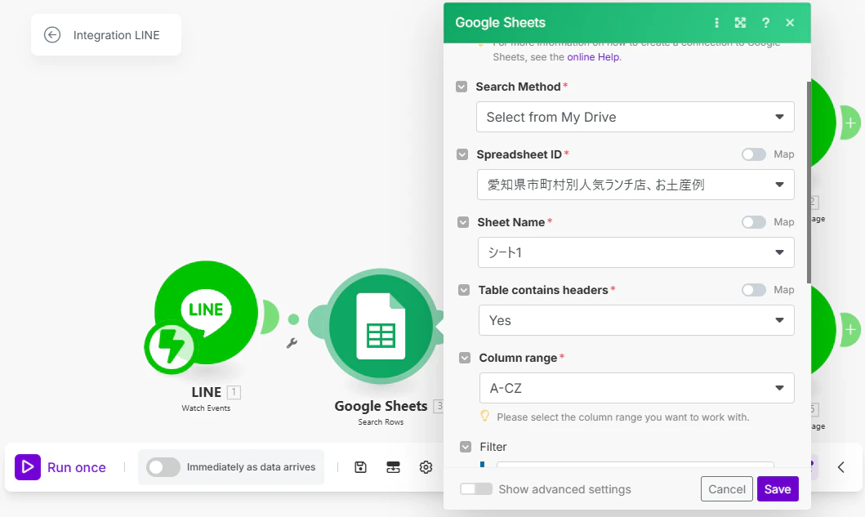Add module with the lower plus button
Screen dimensions: 865x517
(x=850, y=330)
